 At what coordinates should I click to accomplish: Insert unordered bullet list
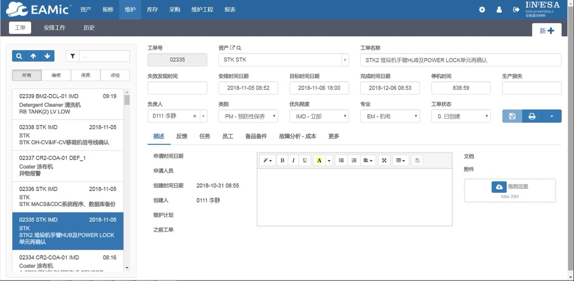341,161
